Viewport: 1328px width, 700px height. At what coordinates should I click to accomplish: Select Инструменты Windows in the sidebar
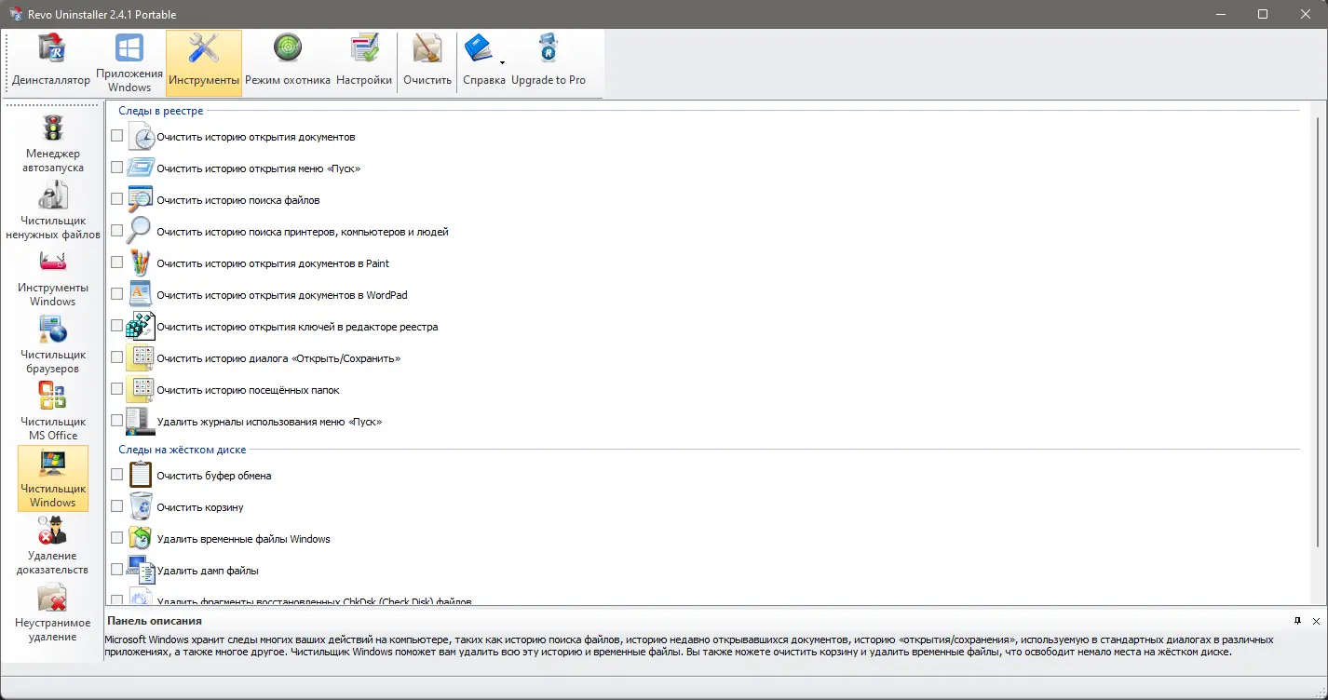coord(53,277)
